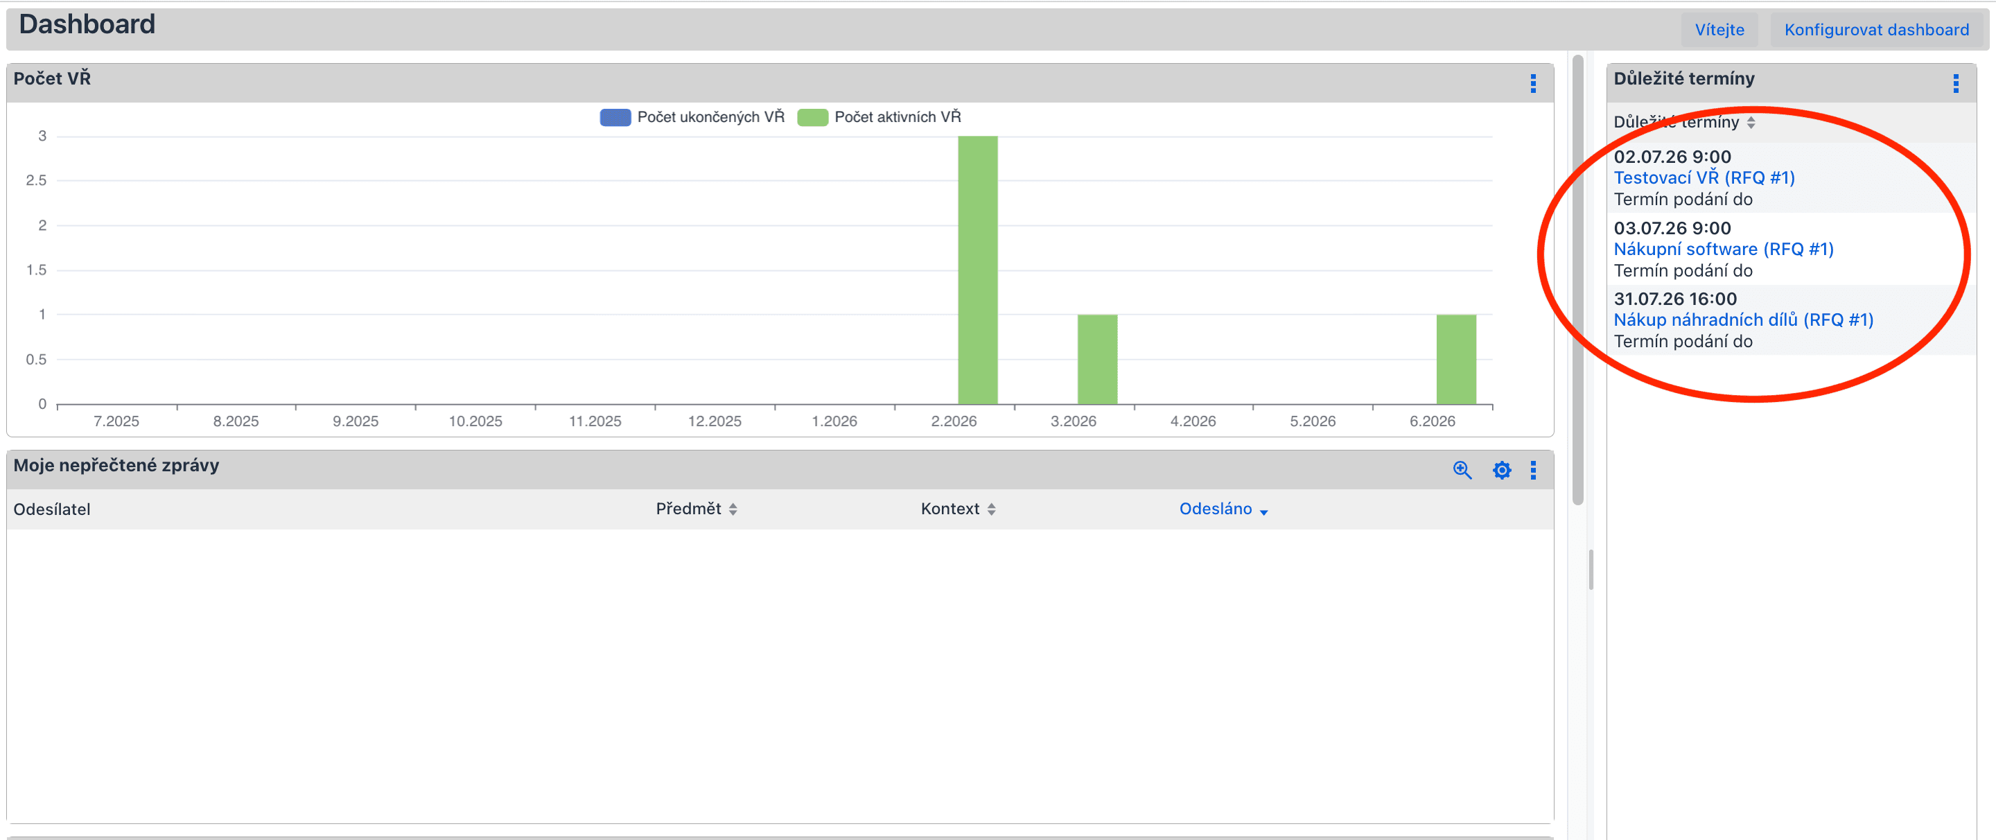Viewport: 1996px width, 840px height.
Task: Click the Počet ukončených VŘ legend label
Action: pyautogui.click(x=710, y=117)
